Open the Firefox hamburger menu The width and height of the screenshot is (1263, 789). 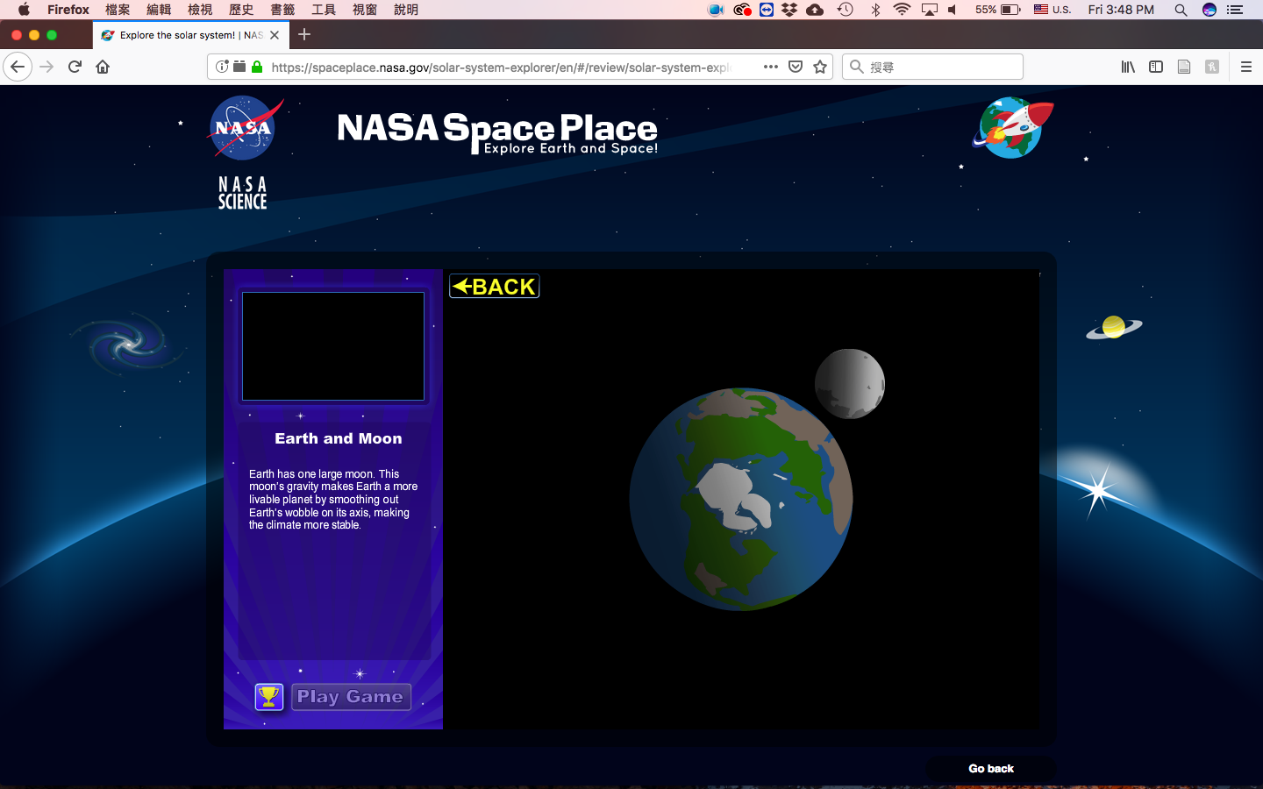[1245, 66]
